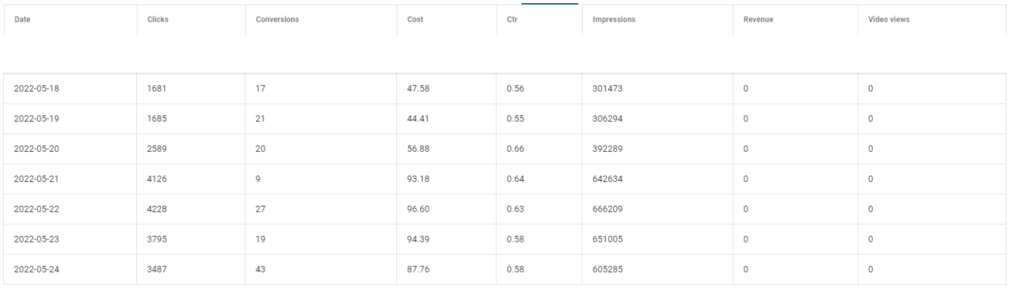Click the conversions value 9 for 2022-05-21
The height and width of the screenshot is (288, 1011).
tap(258, 180)
